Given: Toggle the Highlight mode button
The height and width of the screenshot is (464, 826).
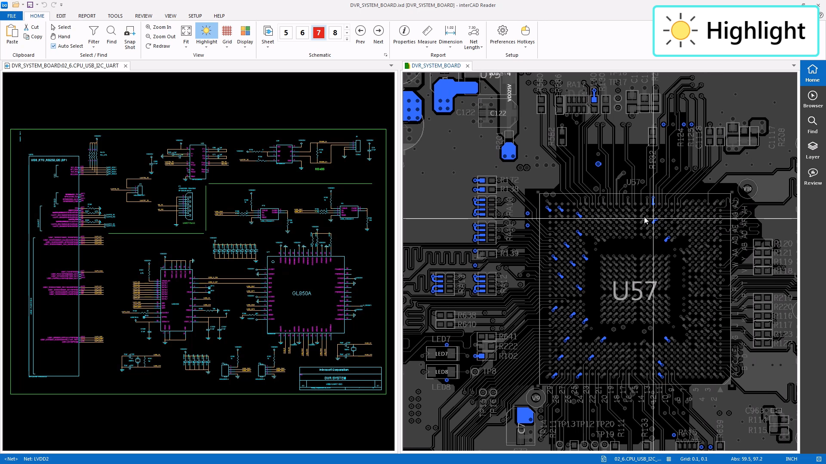Looking at the screenshot, I should [x=206, y=31].
